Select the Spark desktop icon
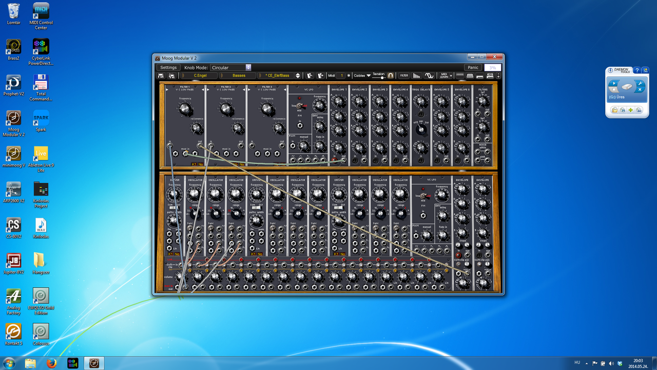The image size is (657, 370). point(41,121)
